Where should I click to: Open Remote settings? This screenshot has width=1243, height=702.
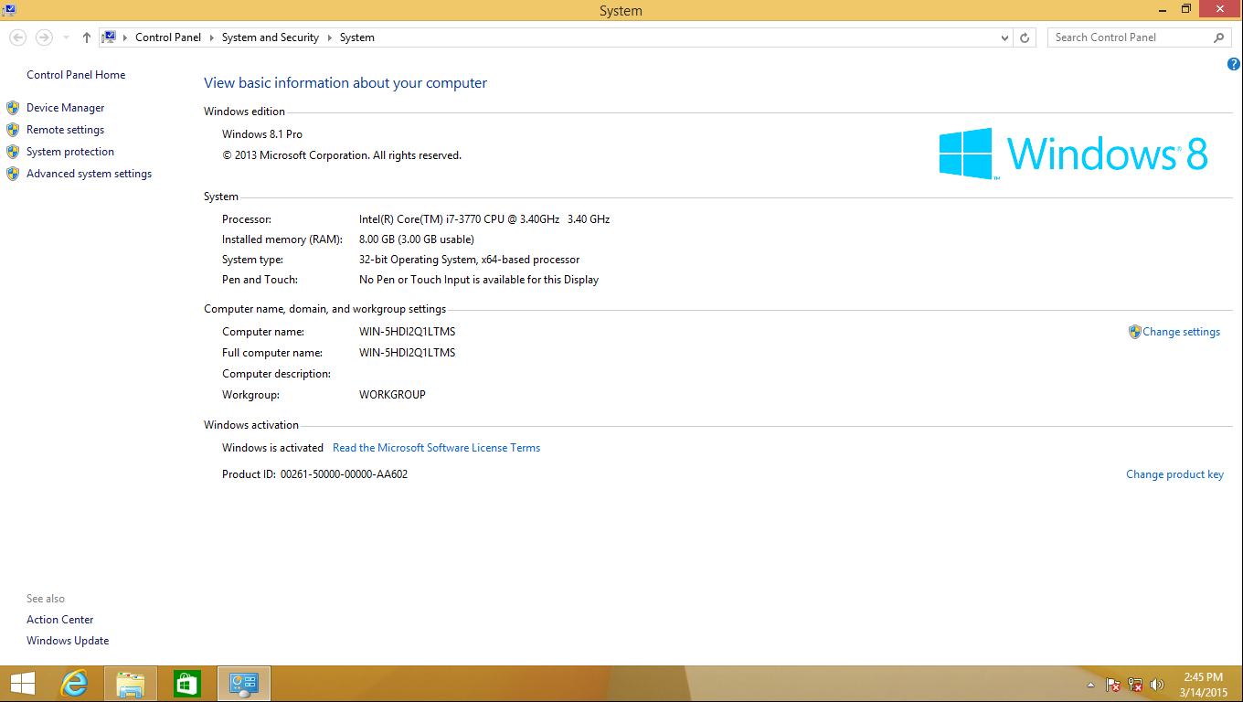65,130
